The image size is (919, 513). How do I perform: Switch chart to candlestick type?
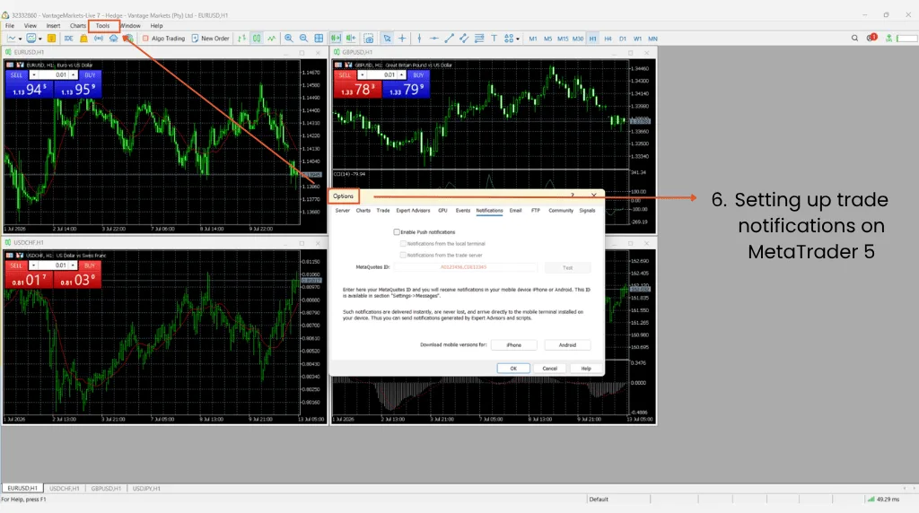[257, 39]
